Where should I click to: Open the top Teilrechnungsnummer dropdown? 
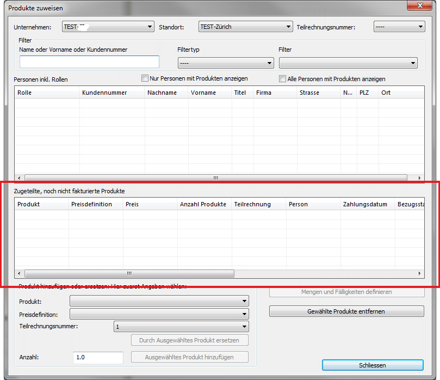[399, 27]
